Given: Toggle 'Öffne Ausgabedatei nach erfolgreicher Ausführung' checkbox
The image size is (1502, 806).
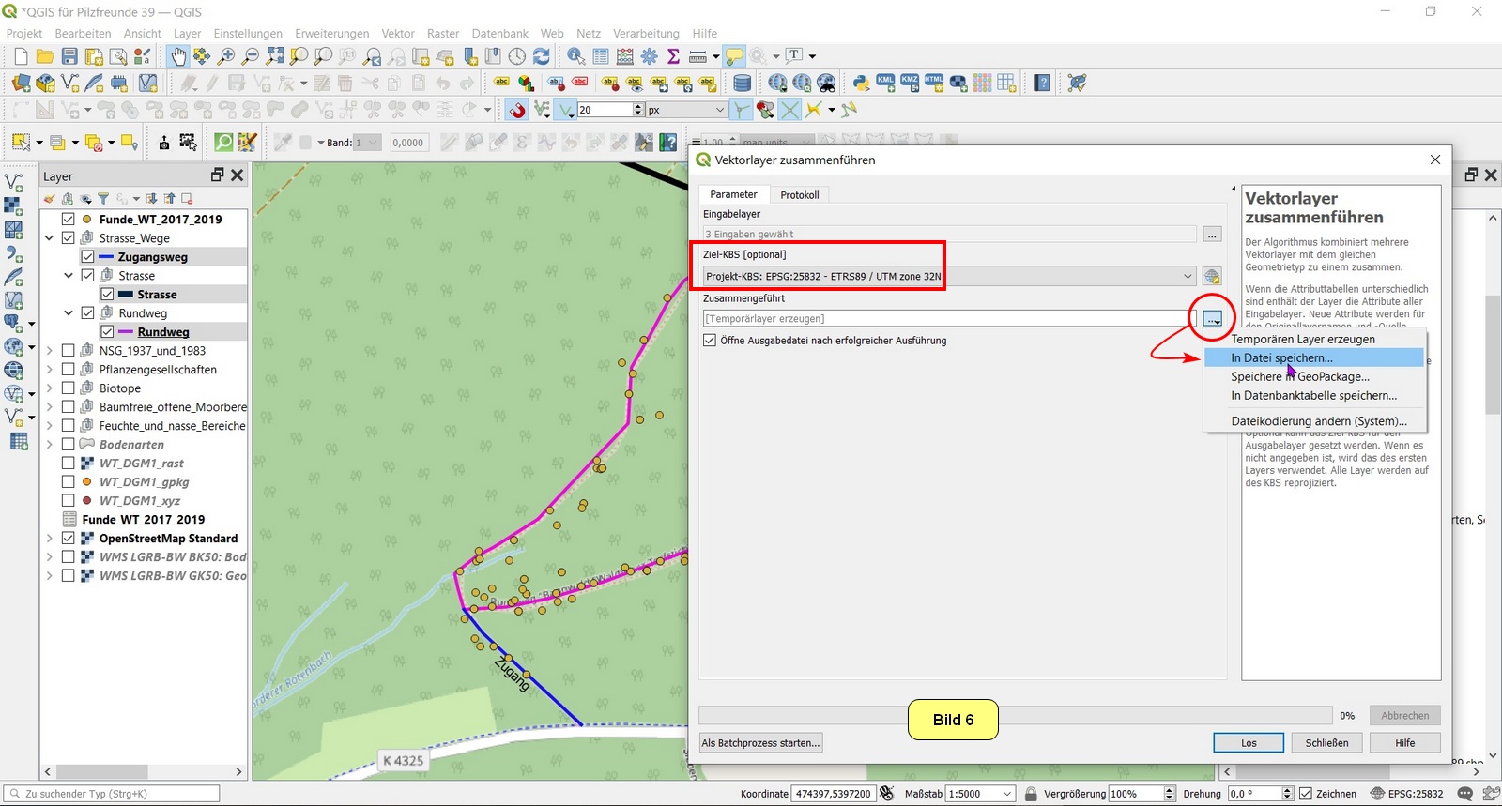Looking at the screenshot, I should click(710, 341).
